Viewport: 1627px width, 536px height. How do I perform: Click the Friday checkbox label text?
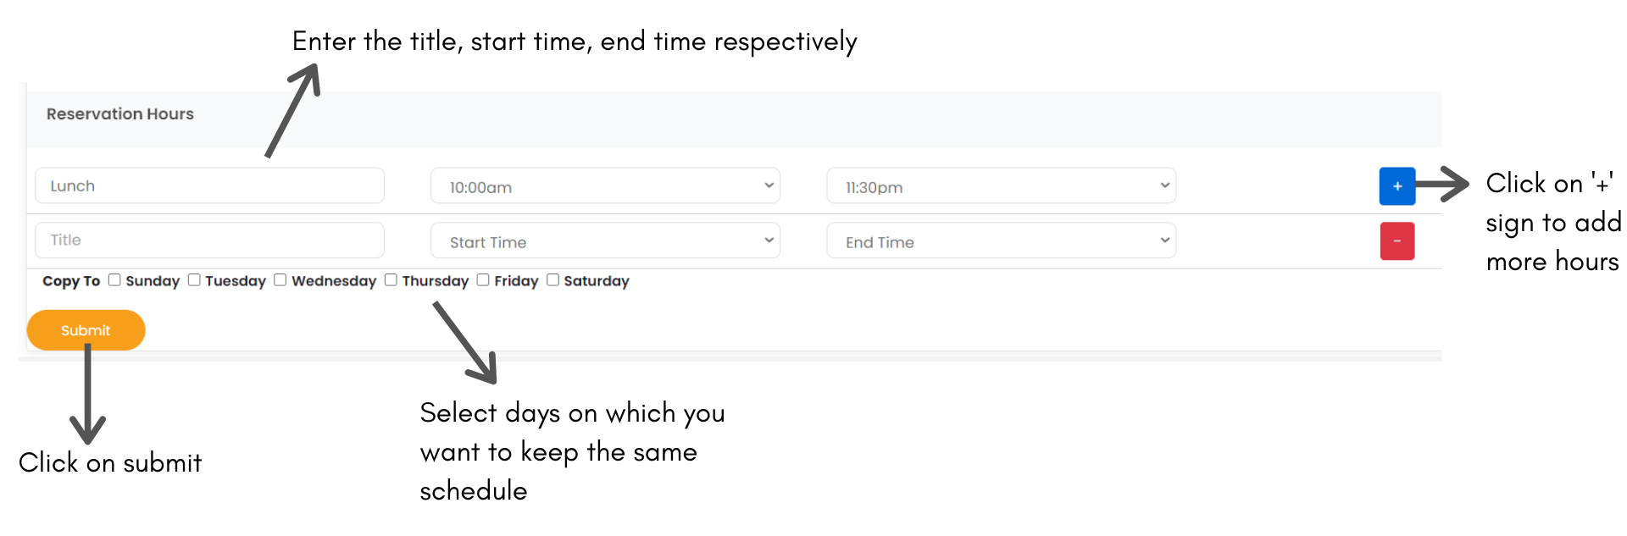point(516,281)
